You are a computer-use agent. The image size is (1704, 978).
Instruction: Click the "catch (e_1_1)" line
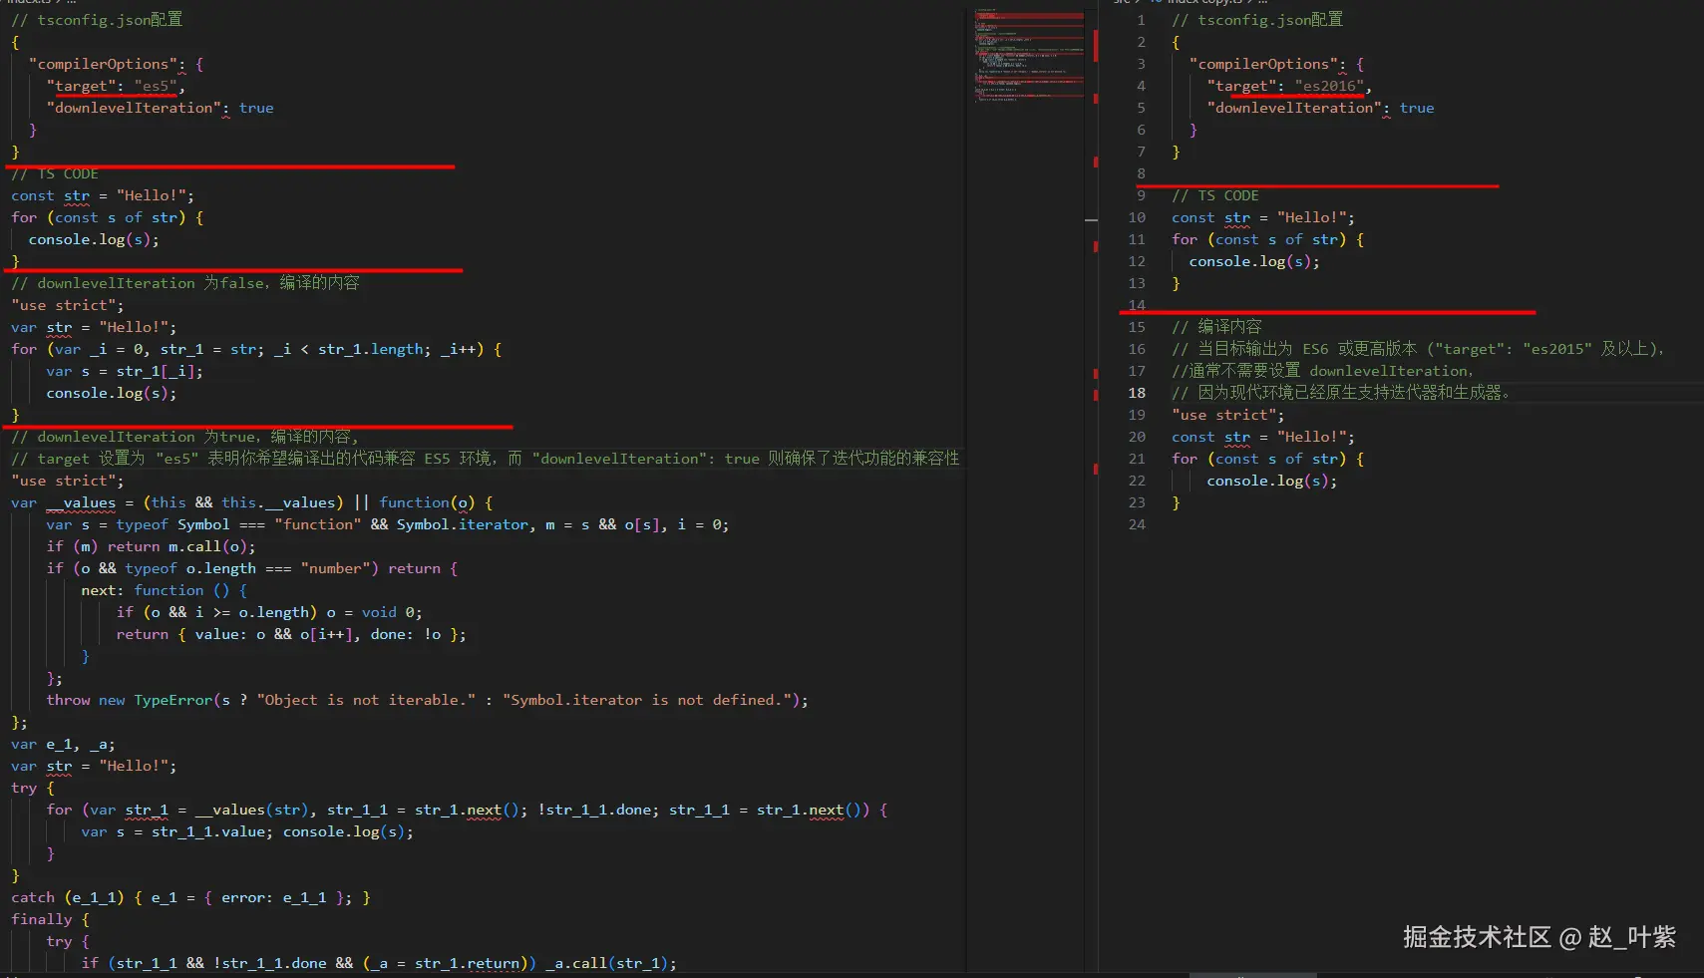(x=190, y=897)
